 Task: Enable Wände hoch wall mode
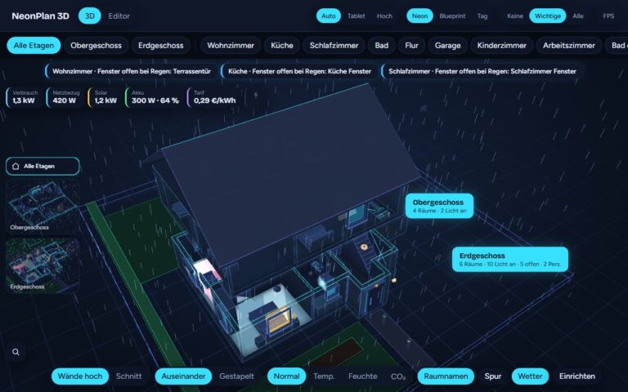click(x=79, y=376)
